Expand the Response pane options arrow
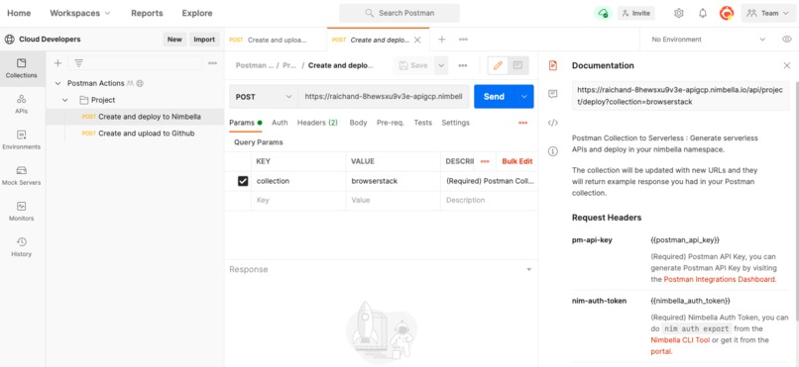Image resolution: width=799 pixels, height=367 pixels. tap(528, 269)
